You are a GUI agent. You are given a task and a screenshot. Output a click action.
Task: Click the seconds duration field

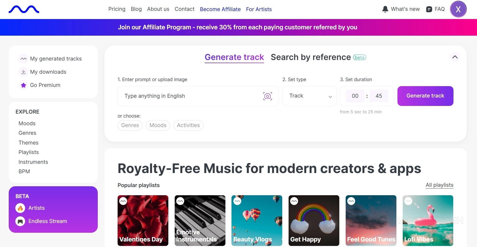point(378,96)
